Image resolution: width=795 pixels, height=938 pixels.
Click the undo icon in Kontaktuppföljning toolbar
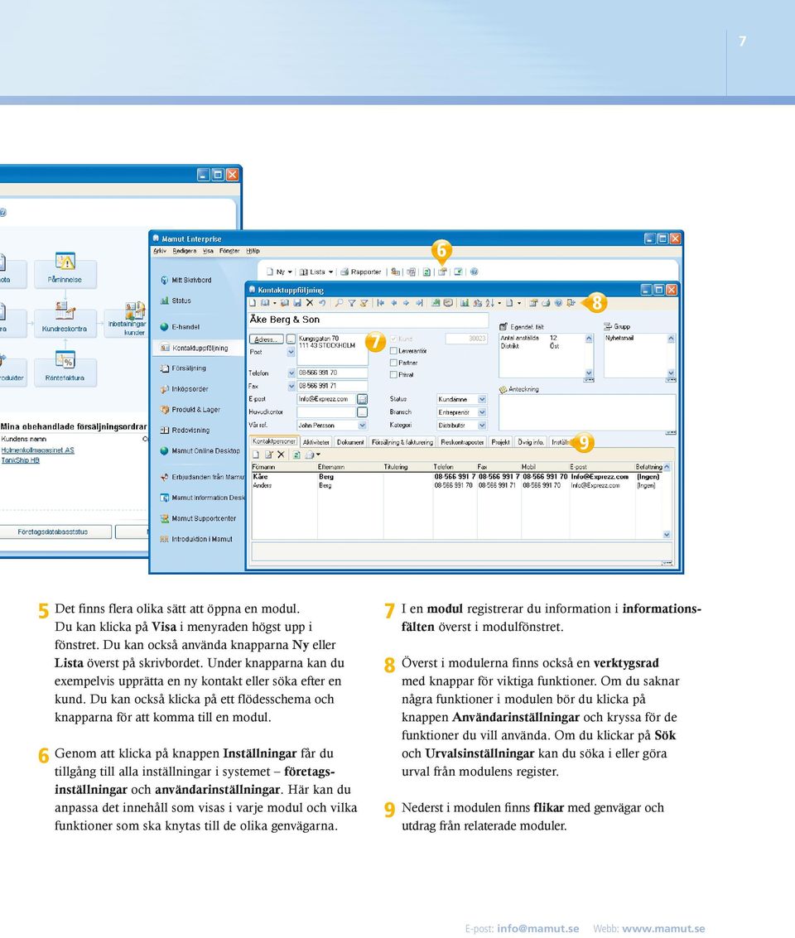(322, 303)
